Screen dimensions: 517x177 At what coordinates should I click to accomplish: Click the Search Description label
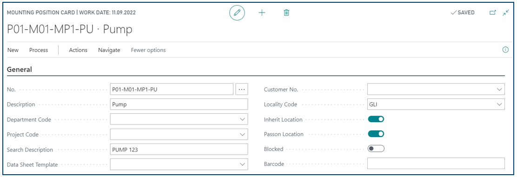(30, 150)
